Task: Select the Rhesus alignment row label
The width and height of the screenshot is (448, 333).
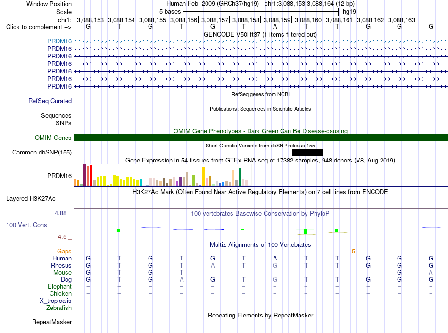Action: point(61,265)
